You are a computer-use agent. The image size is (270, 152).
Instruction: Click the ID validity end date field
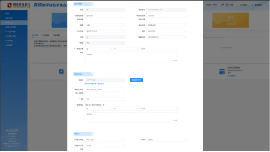point(166,16)
